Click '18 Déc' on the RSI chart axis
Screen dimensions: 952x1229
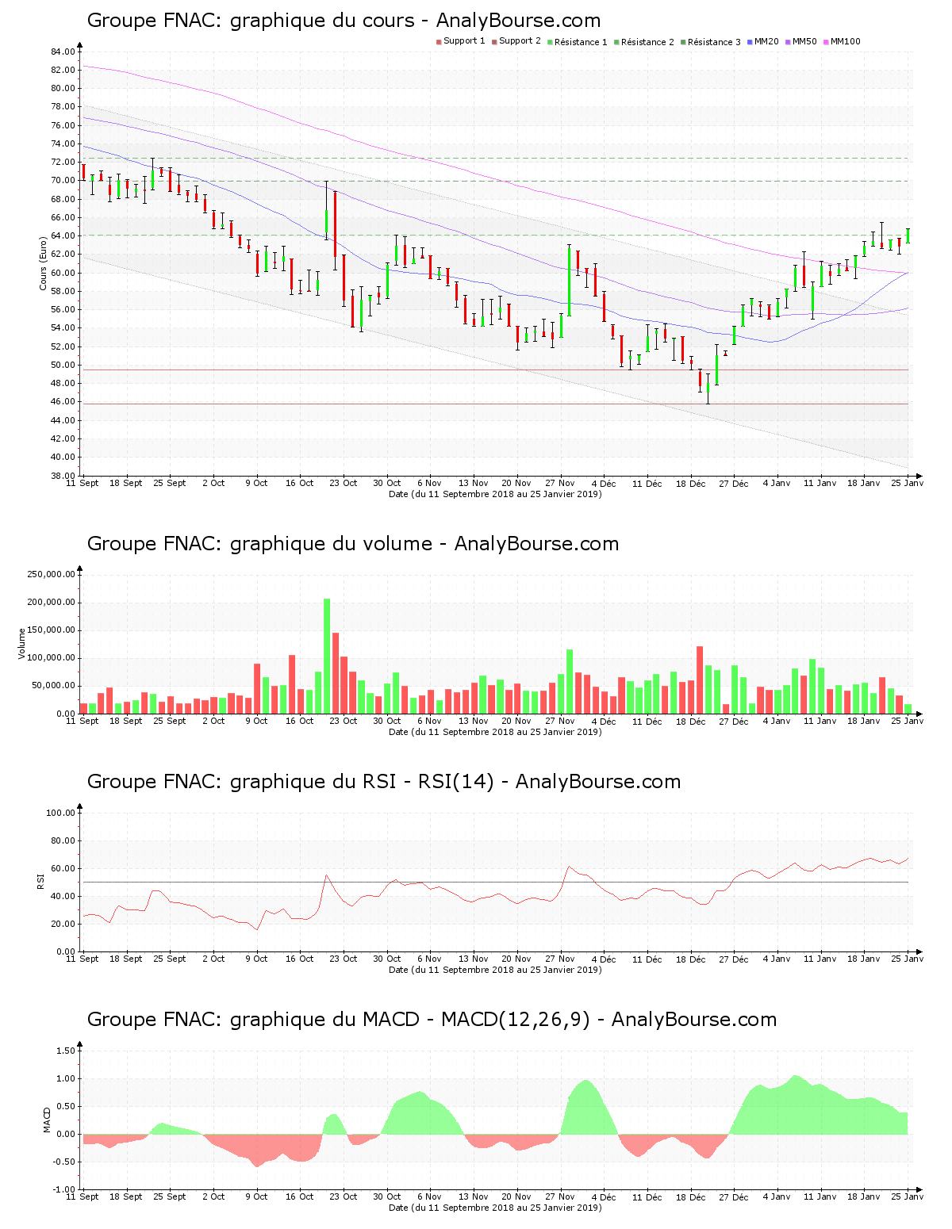tap(690, 959)
